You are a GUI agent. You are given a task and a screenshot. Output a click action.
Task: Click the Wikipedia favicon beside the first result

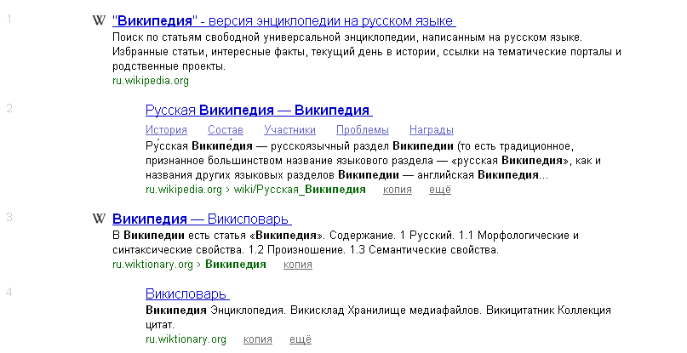coord(99,20)
